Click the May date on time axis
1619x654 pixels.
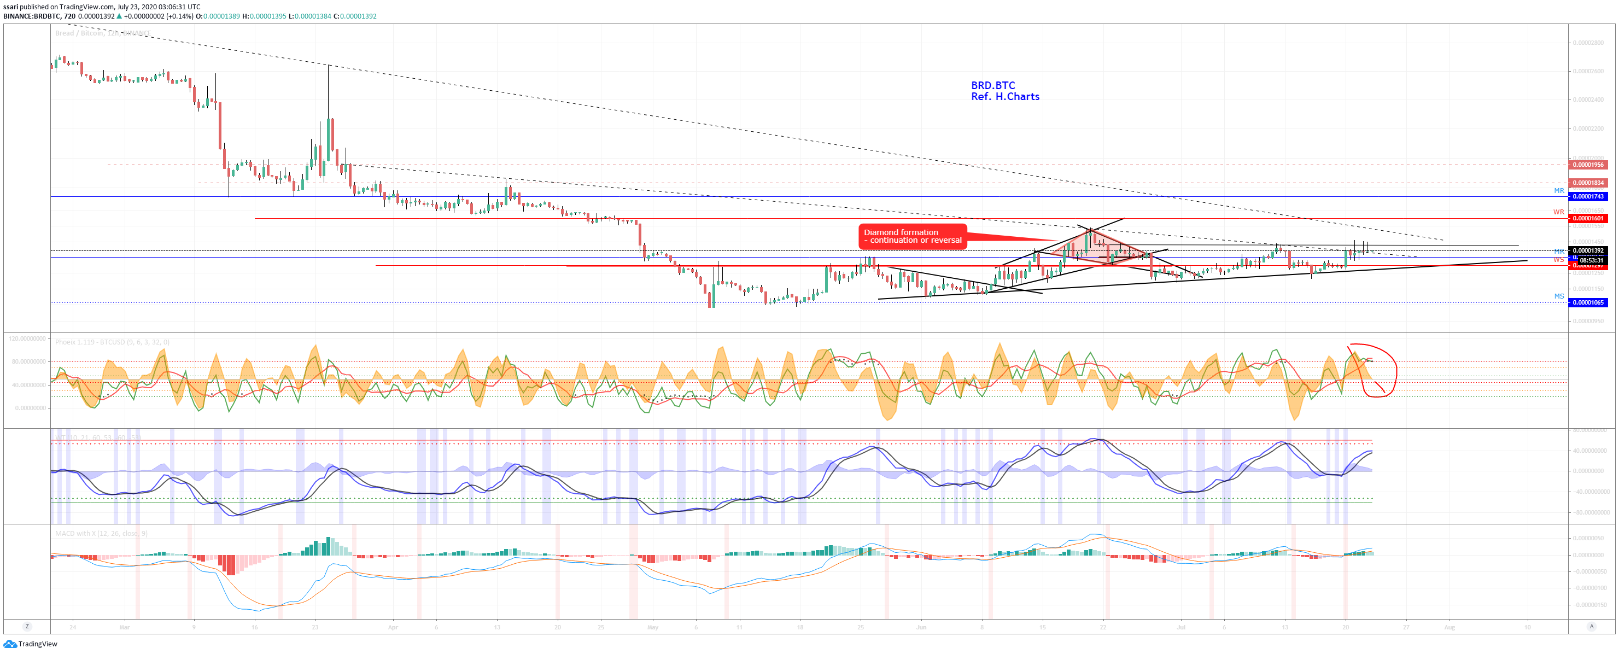tap(653, 627)
